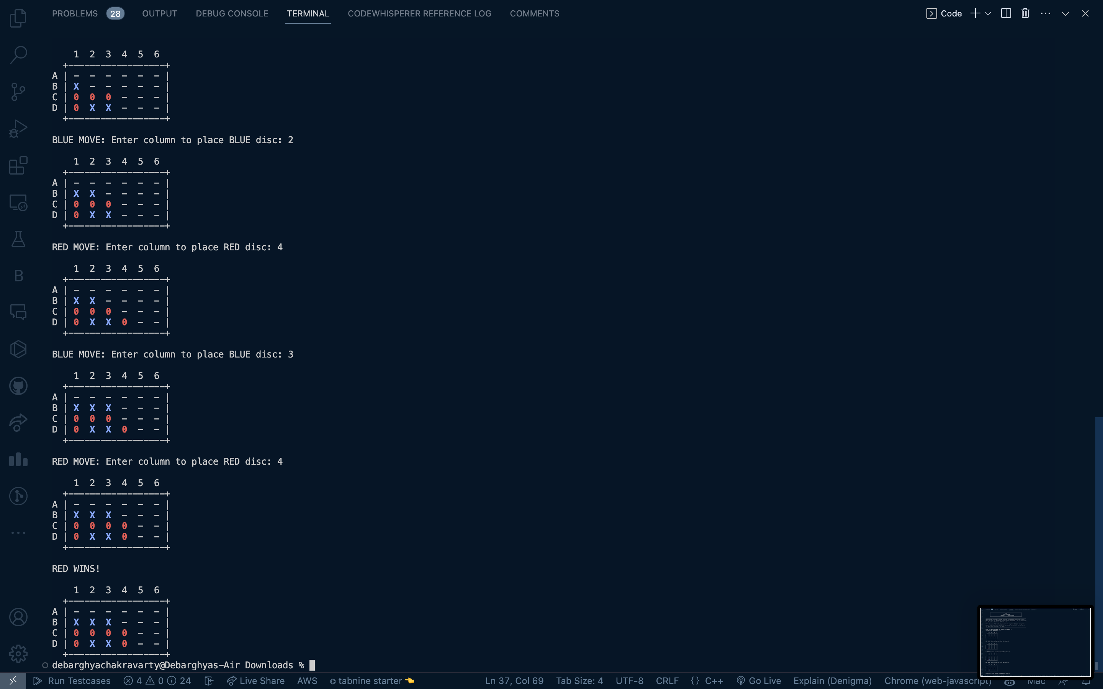Kill terminal with trash icon

[1025, 13]
